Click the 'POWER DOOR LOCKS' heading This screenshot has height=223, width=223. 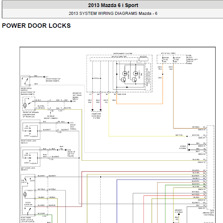pyautogui.click(x=36, y=26)
